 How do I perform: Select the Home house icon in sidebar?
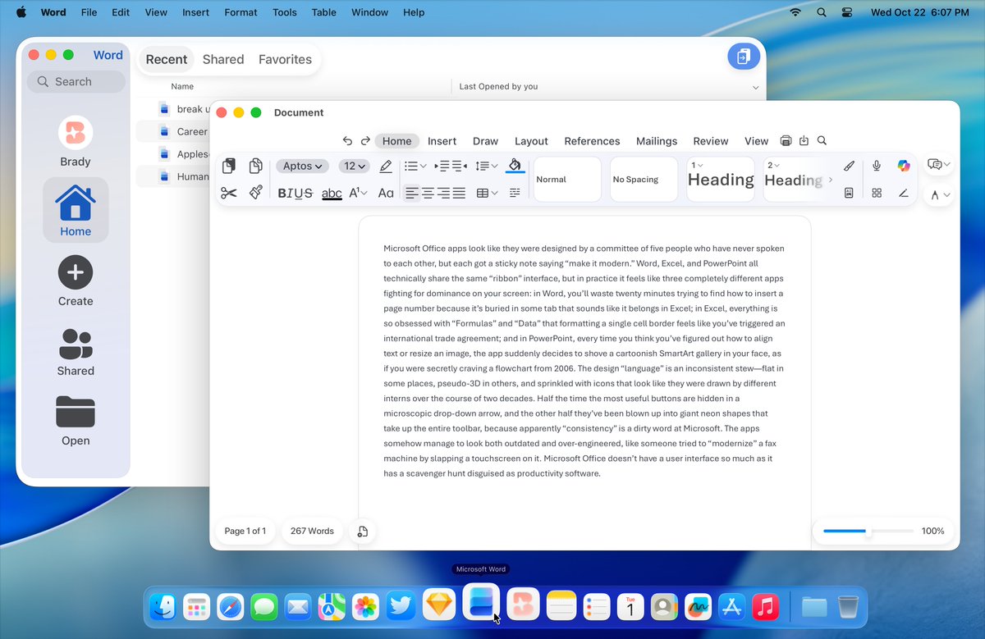[76, 202]
